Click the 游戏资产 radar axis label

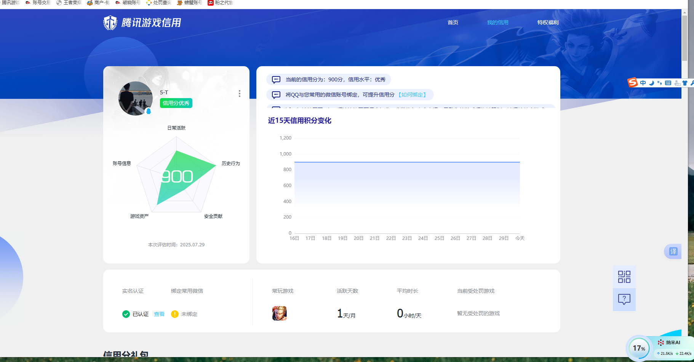[x=139, y=216]
